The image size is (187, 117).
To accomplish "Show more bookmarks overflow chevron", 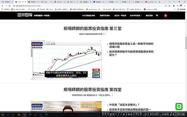I will click(x=175, y=9).
